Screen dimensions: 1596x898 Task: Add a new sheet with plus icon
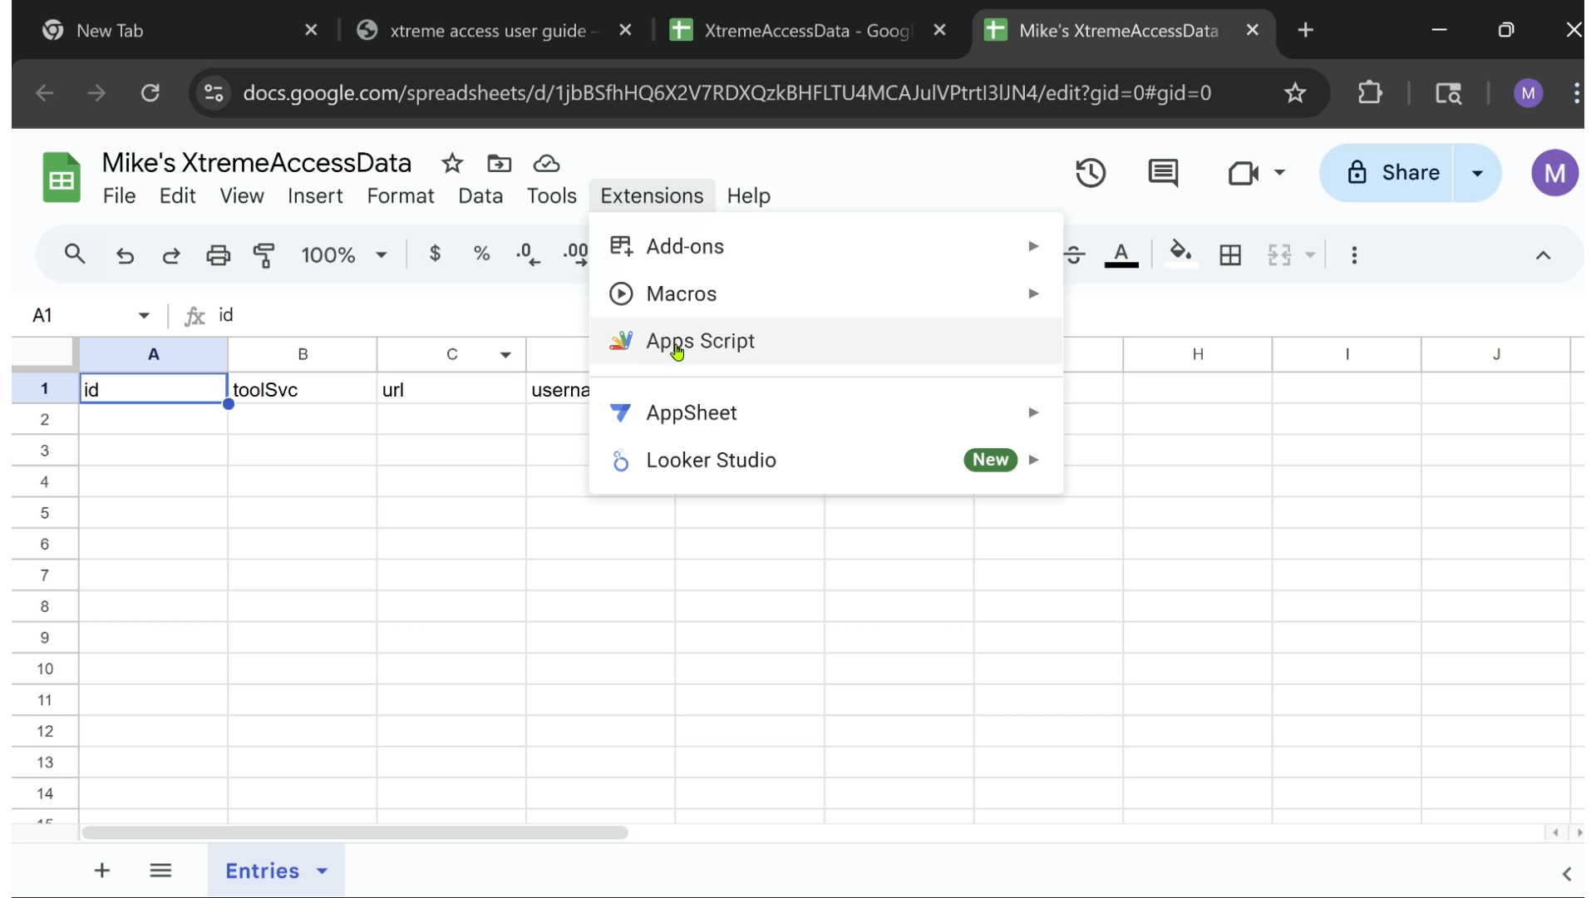point(101,871)
